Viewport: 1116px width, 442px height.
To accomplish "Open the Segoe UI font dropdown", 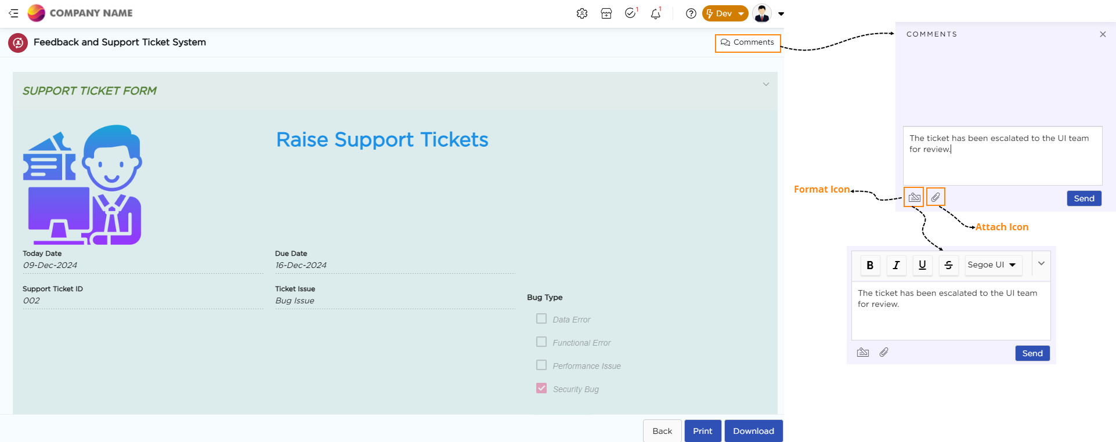I will (991, 265).
